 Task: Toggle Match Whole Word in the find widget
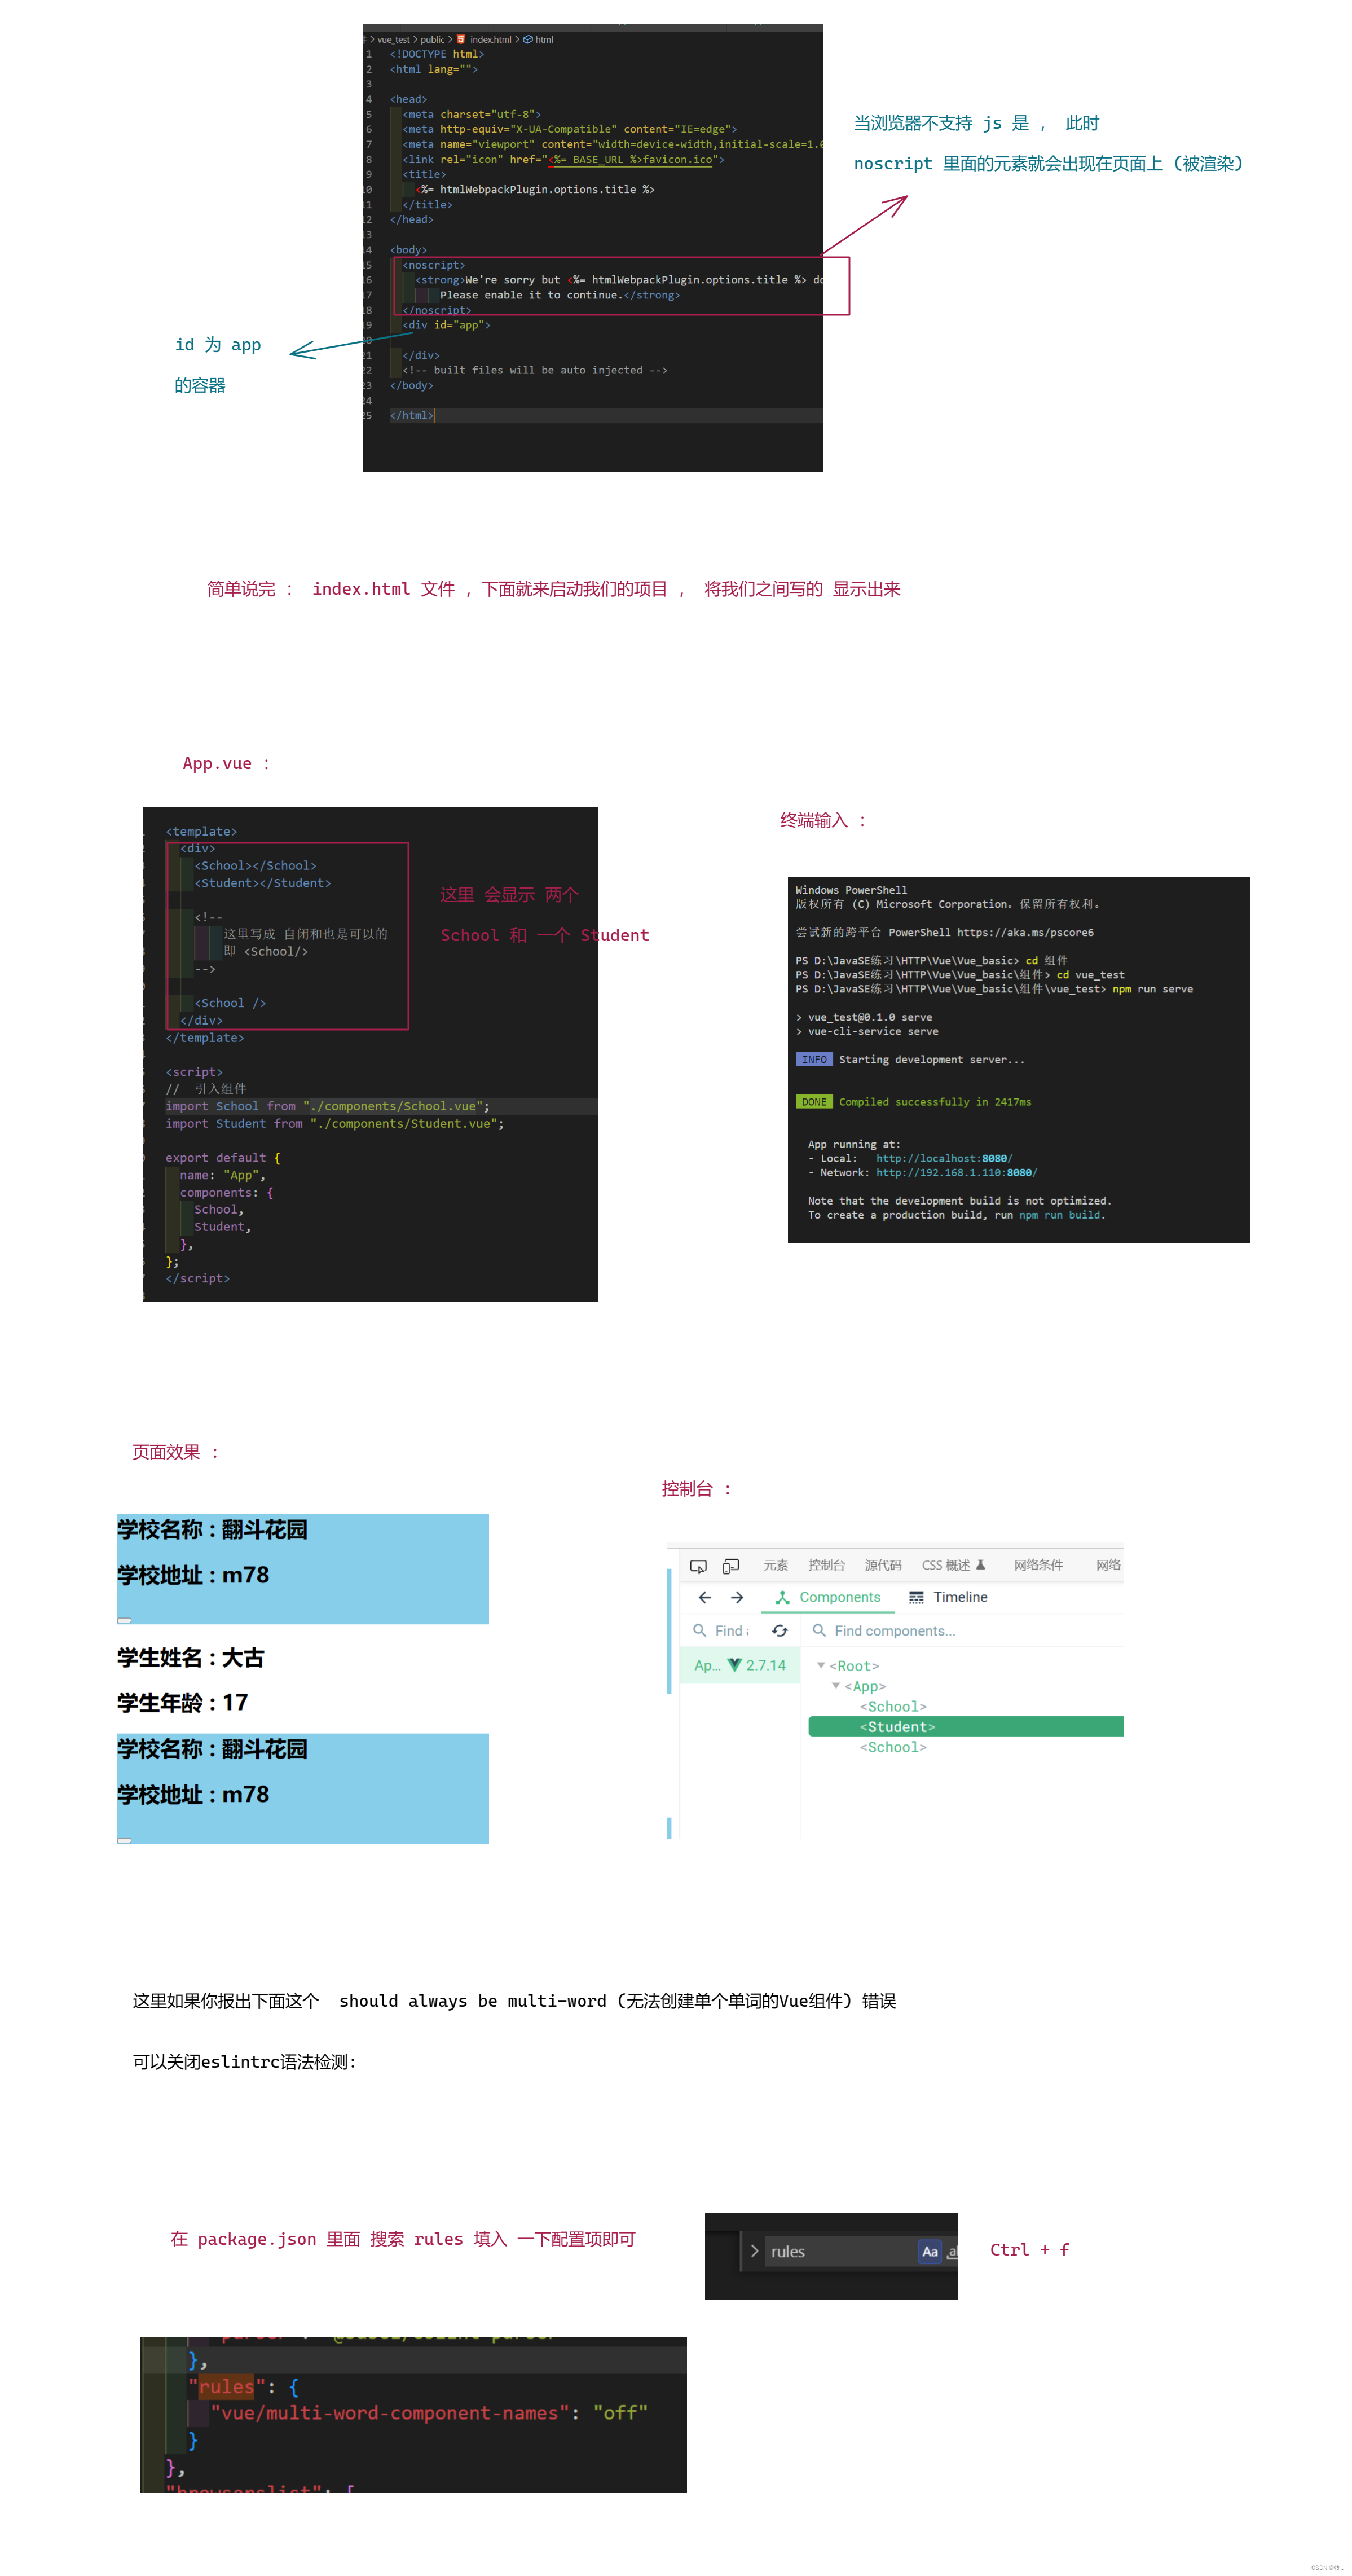[952, 2251]
